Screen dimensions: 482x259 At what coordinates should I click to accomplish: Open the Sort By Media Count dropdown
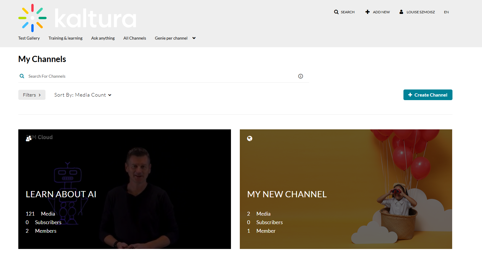[x=83, y=95]
